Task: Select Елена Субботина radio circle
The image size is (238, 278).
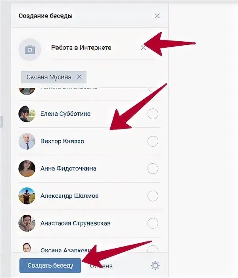Action: click(x=153, y=114)
